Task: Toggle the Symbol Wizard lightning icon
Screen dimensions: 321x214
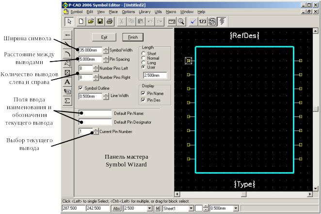Action: [222, 21]
